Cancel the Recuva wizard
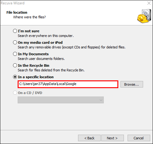This screenshot has width=153, height=144. point(139,138)
